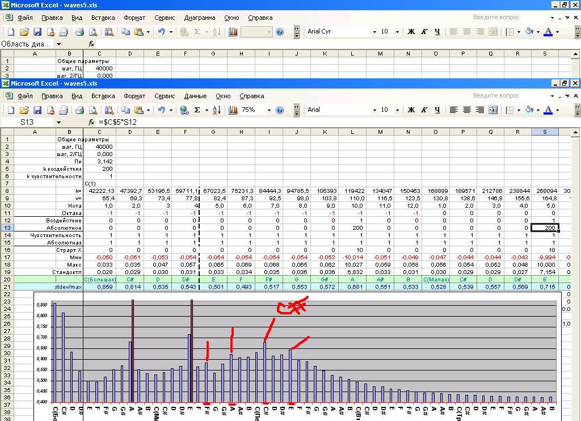Toggle Bold (Ж) in background chart window
The image size is (581, 421).
coord(411,32)
